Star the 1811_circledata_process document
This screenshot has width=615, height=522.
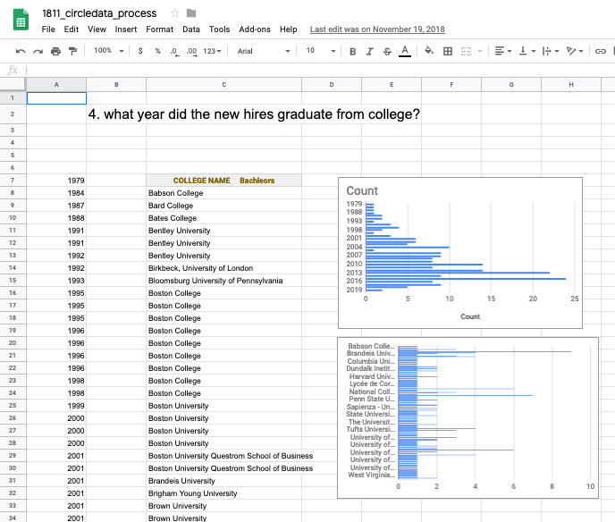pyautogui.click(x=174, y=13)
